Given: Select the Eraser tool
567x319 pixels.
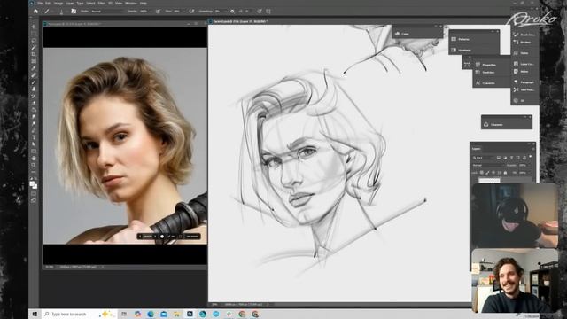Looking at the screenshot, I should pyautogui.click(x=34, y=103).
